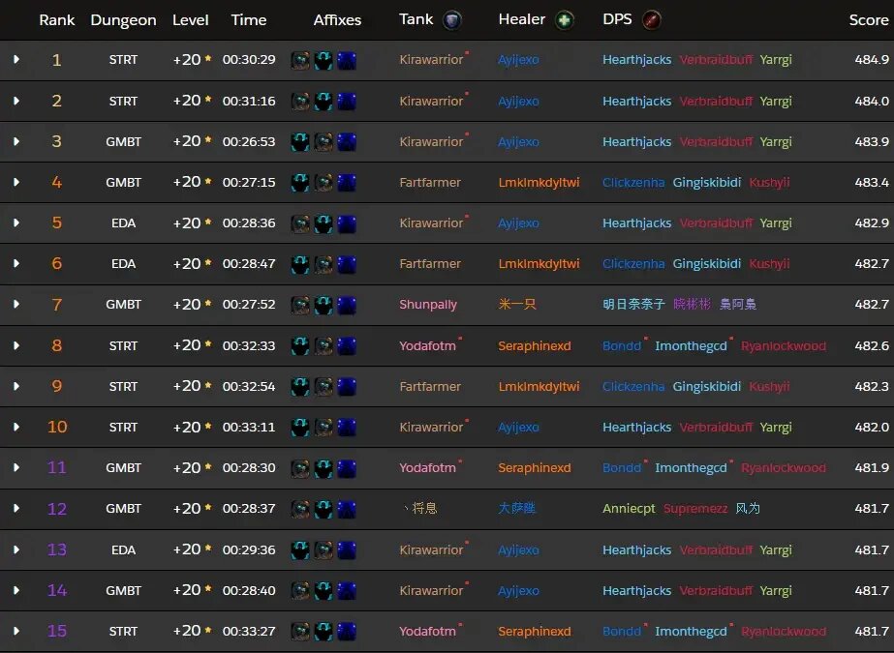Sort by the Time column header

pos(249,20)
